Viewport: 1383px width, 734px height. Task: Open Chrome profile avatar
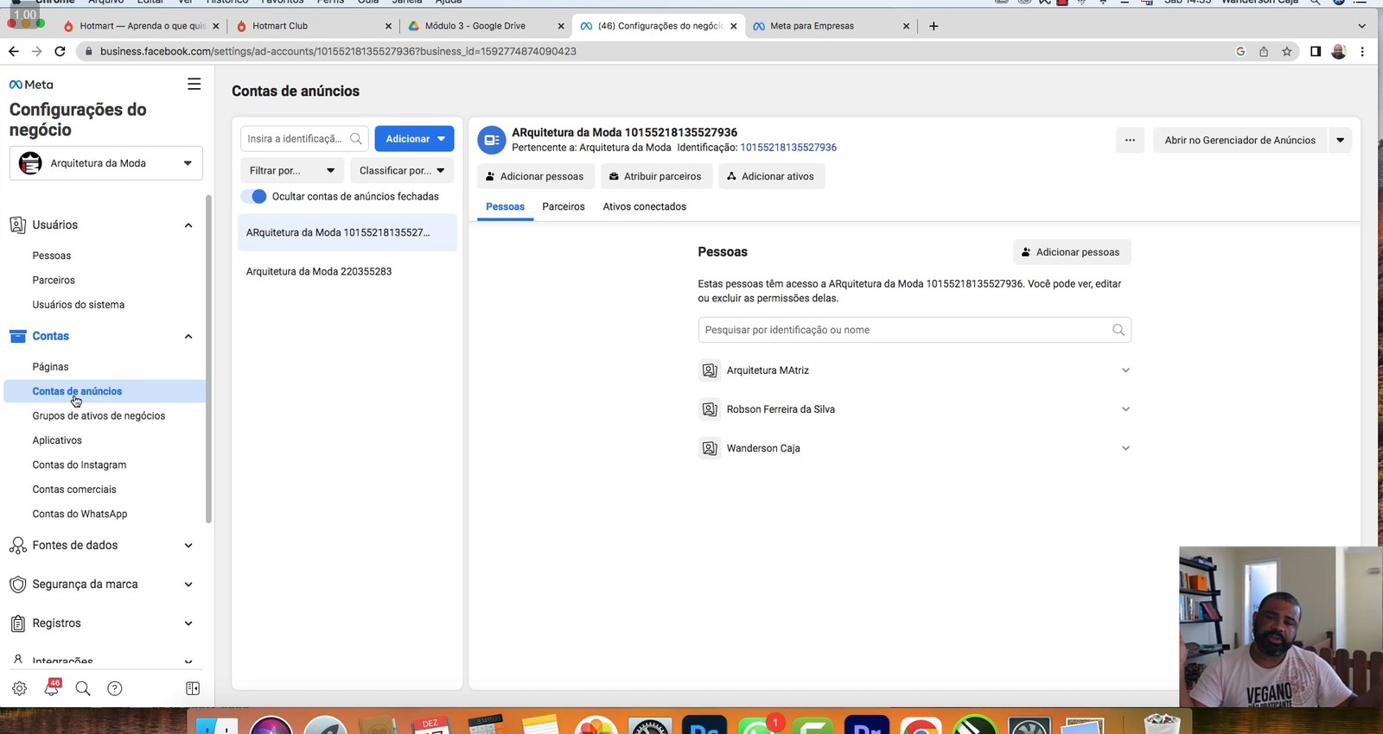point(1339,52)
